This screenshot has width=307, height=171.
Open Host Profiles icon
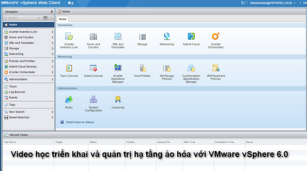(142, 68)
